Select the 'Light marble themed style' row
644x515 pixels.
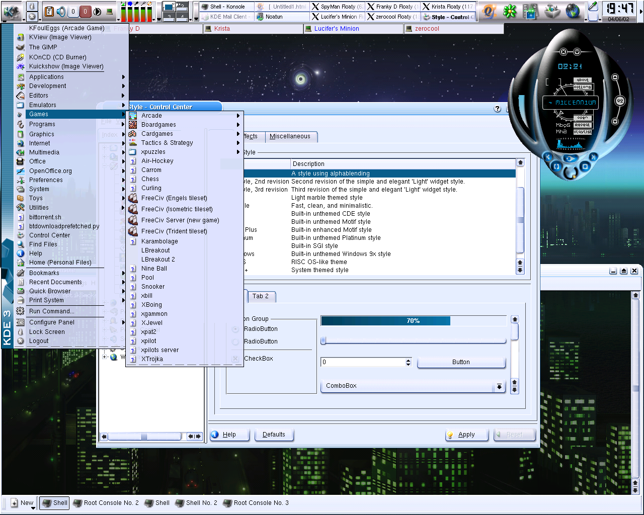click(379, 198)
